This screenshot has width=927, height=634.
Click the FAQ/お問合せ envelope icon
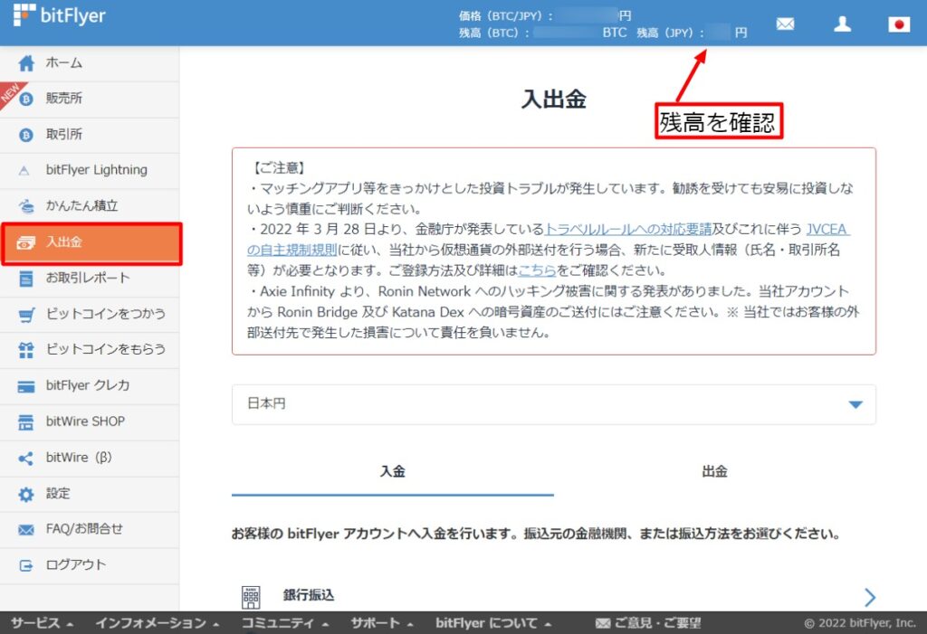tap(26, 530)
